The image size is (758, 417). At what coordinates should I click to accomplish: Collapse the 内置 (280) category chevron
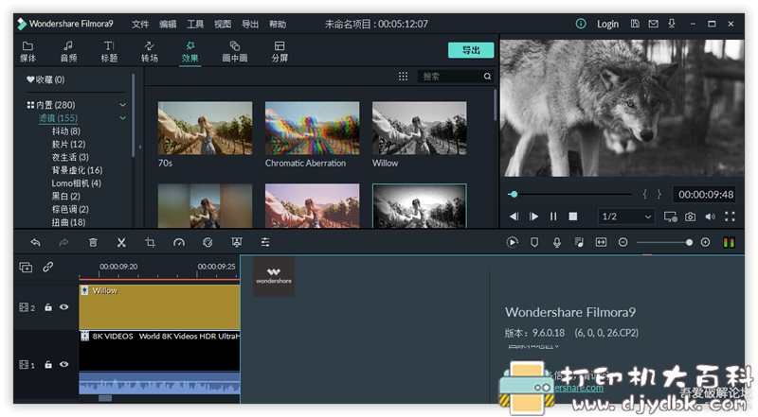click(x=123, y=105)
